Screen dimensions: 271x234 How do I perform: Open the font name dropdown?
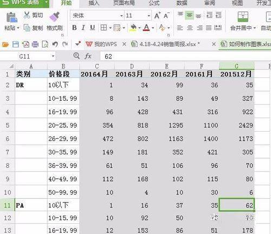[121, 16]
